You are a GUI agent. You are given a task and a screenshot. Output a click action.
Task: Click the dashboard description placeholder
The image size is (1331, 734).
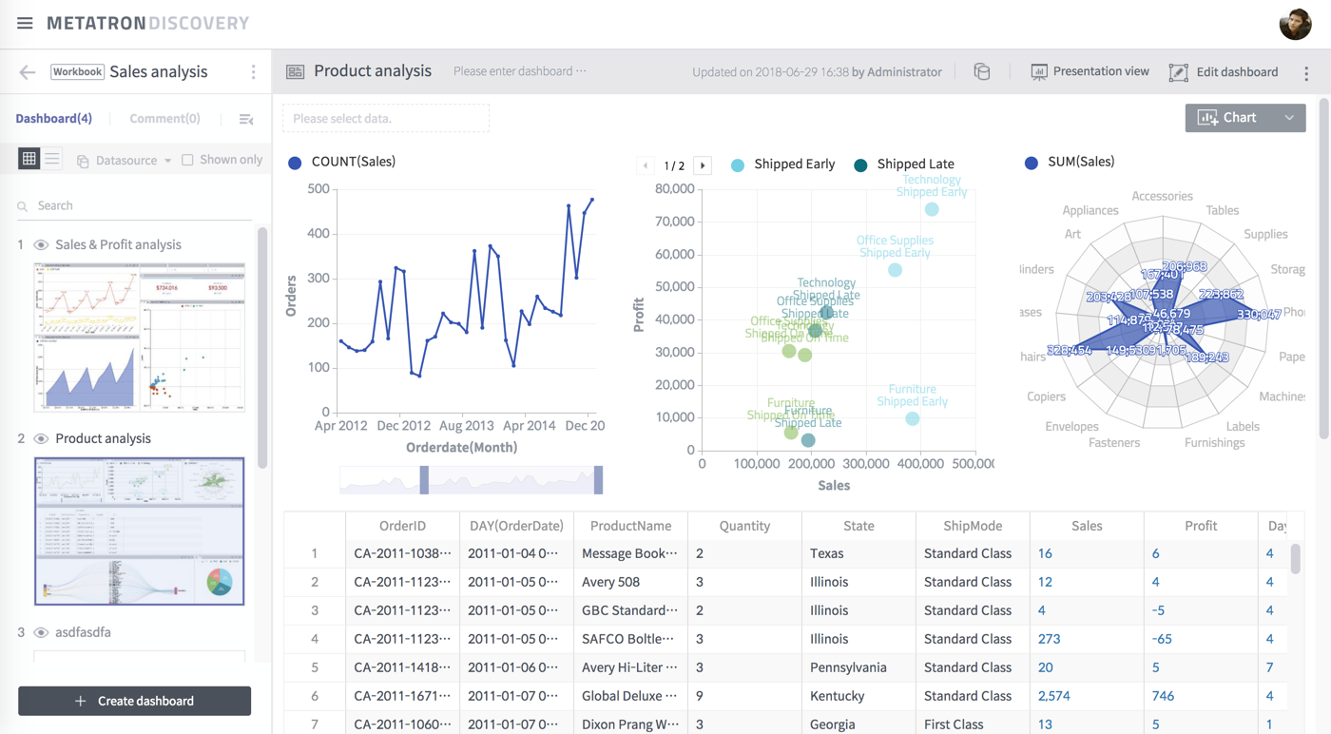pos(520,71)
